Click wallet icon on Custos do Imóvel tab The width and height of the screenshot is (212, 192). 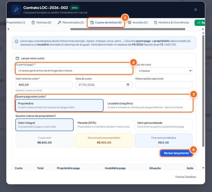point(92,23)
